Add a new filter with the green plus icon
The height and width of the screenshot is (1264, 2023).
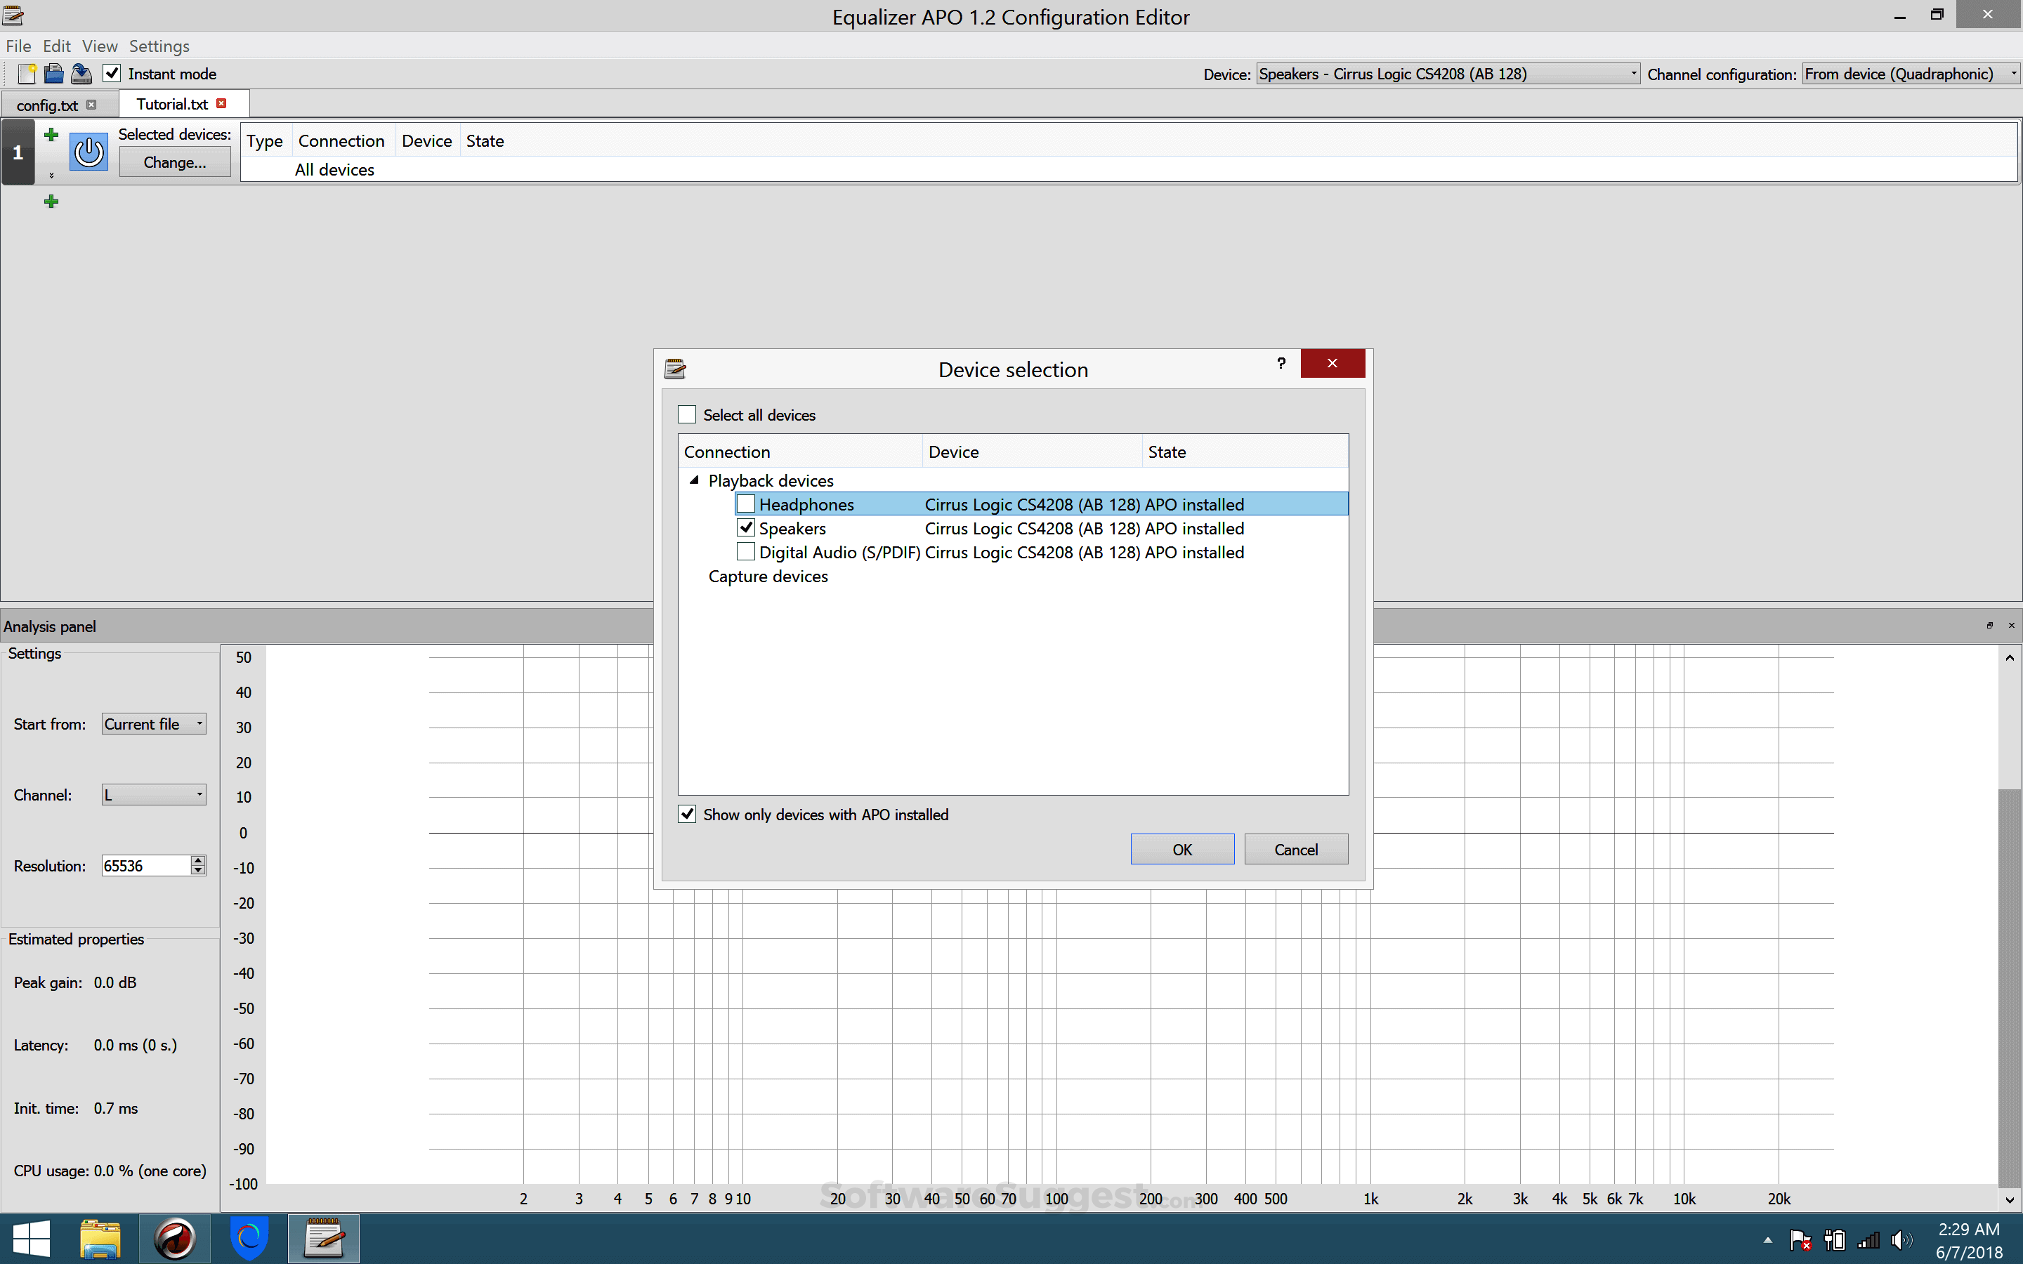point(50,133)
